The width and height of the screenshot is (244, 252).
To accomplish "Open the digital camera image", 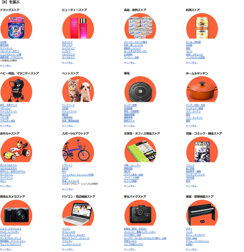I will coord(16,213).
